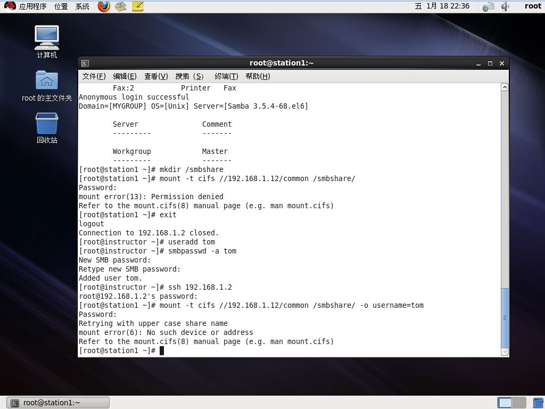Open the 系统 menu
545x409 pixels.
pos(82,6)
